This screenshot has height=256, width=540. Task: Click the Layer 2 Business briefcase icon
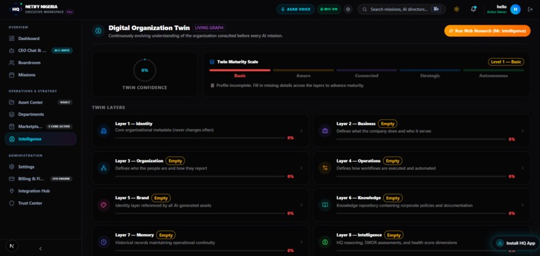point(325,130)
